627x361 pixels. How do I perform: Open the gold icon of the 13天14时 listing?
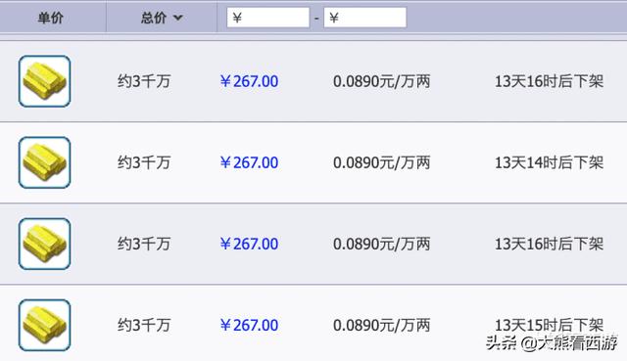(44, 162)
